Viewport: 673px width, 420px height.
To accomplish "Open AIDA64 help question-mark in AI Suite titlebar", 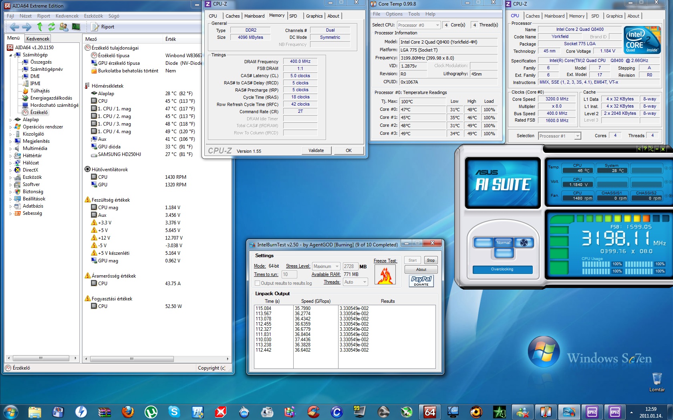I will (x=645, y=149).
